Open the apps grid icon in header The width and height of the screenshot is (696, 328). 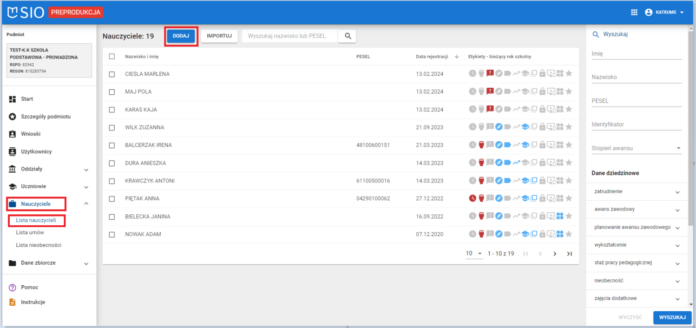(x=634, y=12)
